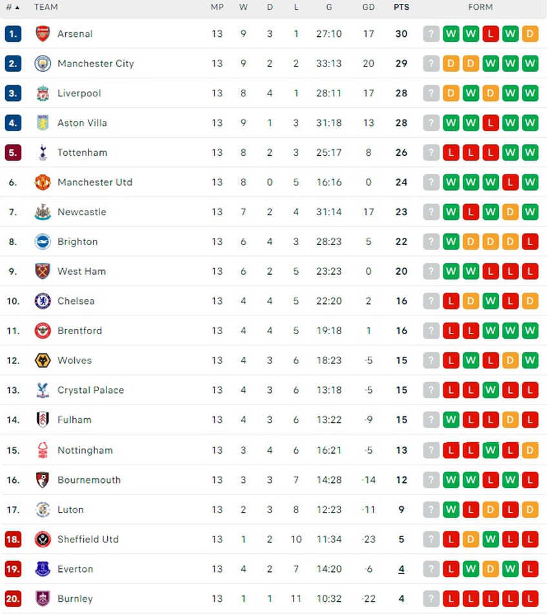This screenshot has width=555, height=616.
Task: Click Everton's underlined points value
Action: [401, 569]
